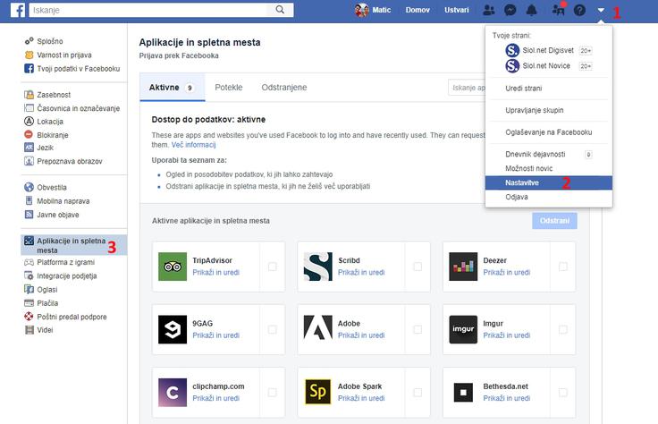658x424 pixels.
Task: Open the people icon with red badge
Action: tap(559, 9)
